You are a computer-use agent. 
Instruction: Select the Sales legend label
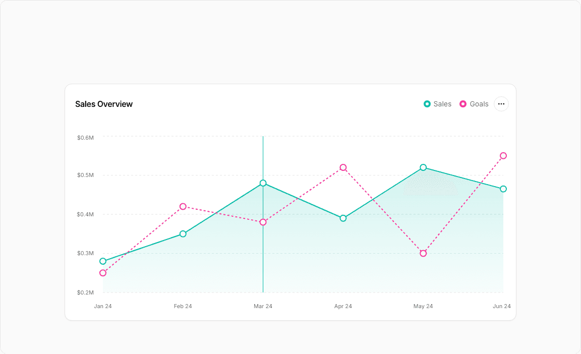tap(442, 104)
